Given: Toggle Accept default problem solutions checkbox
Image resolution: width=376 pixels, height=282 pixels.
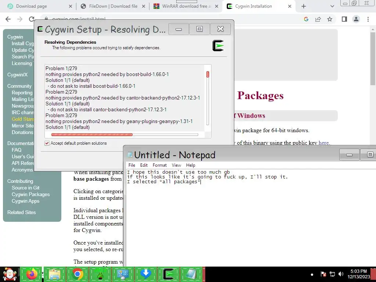Looking at the screenshot, I should point(47,143).
